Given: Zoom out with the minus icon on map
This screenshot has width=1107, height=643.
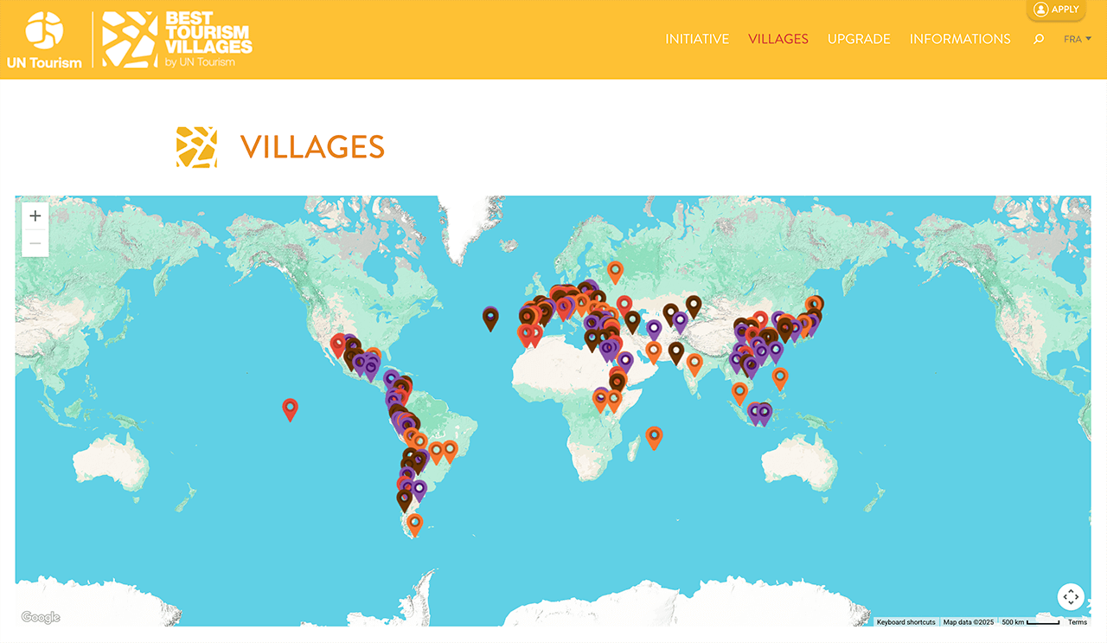Looking at the screenshot, I should pos(35,243).
